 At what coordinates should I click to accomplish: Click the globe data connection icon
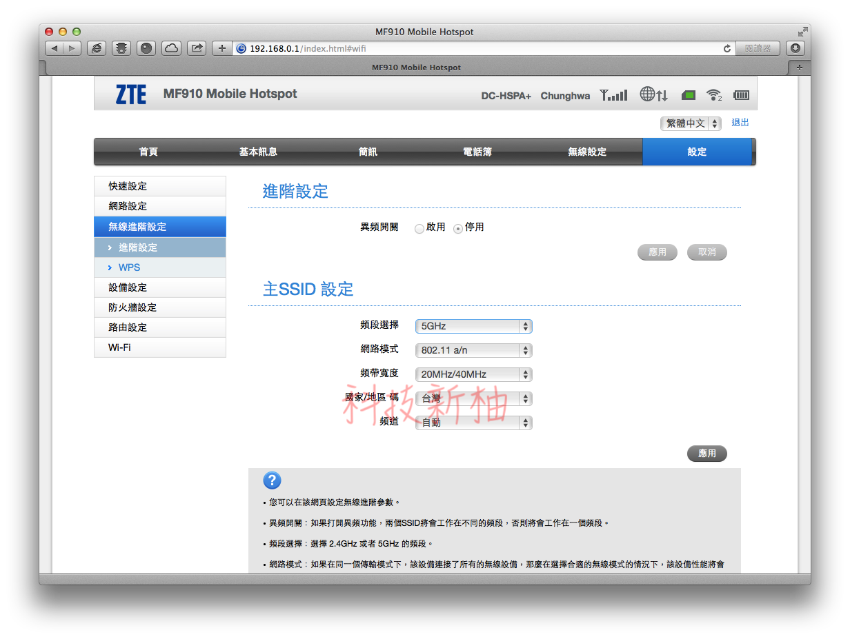pos(653,94)
